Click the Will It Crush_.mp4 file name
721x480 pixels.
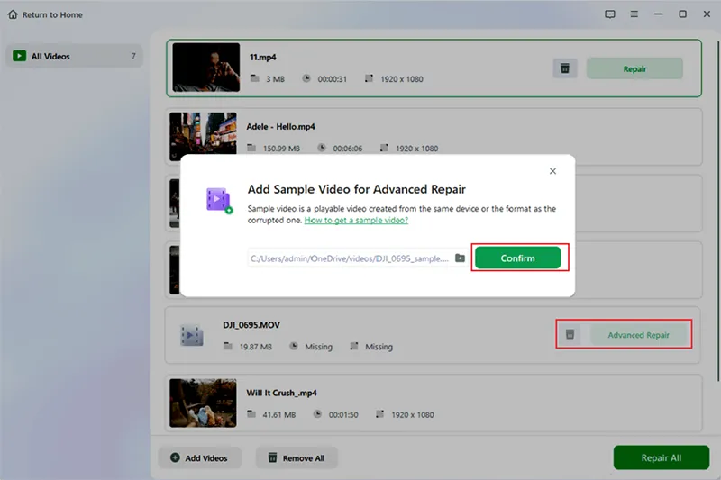tap(281, 393)
